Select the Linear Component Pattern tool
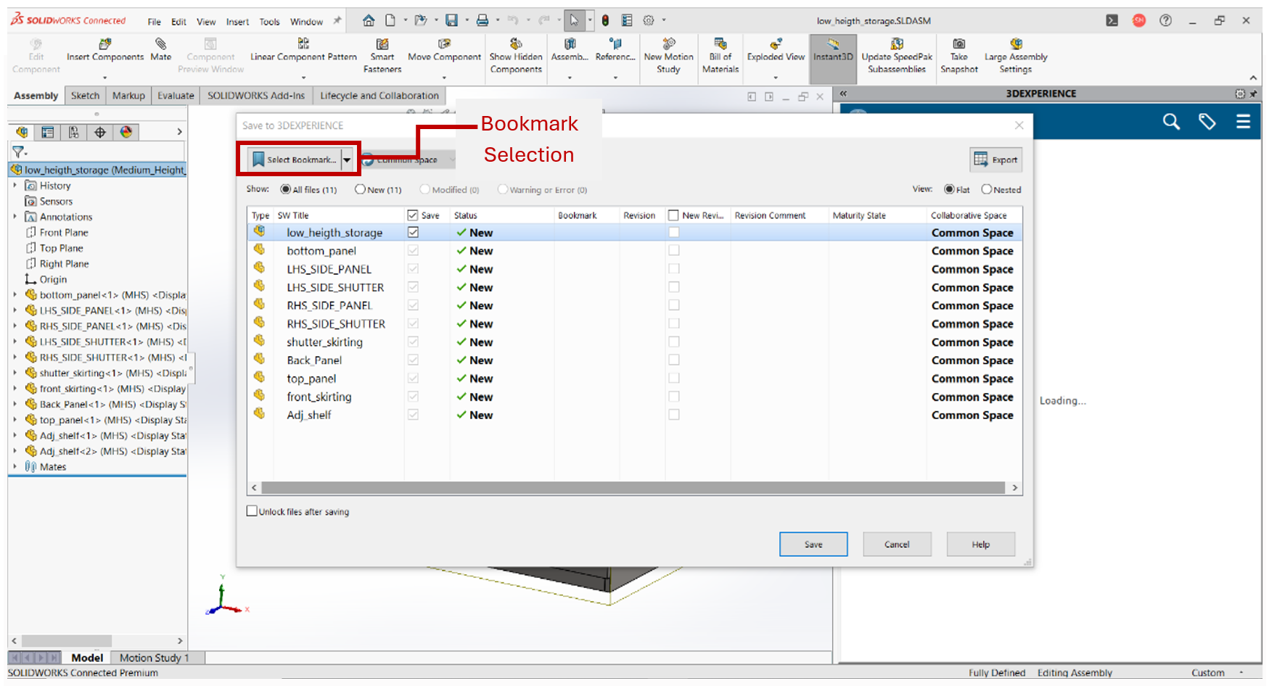Screen dimensions: 1269x686 pos(303,45)
